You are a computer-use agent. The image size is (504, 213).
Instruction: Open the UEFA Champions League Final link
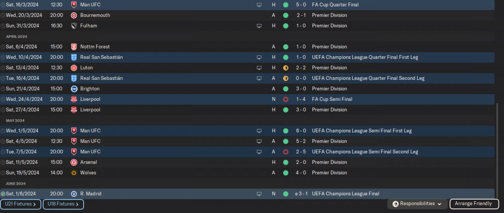[345, 194]
